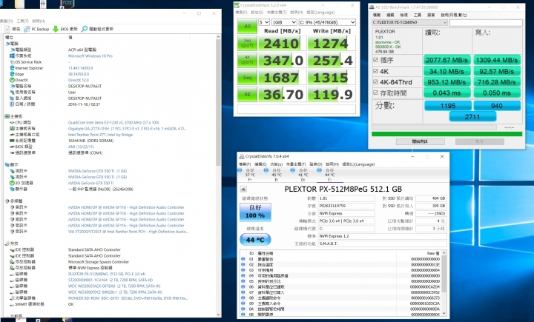Run the 4K Q32T1 test button

pos(247,60)
